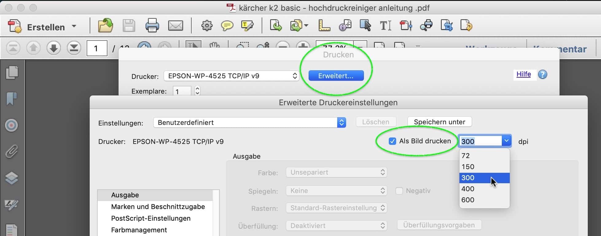Select PostScript-Einstellungen list item
The height and width of the screenshot is (236, 601).
click(x=155, y=219)
